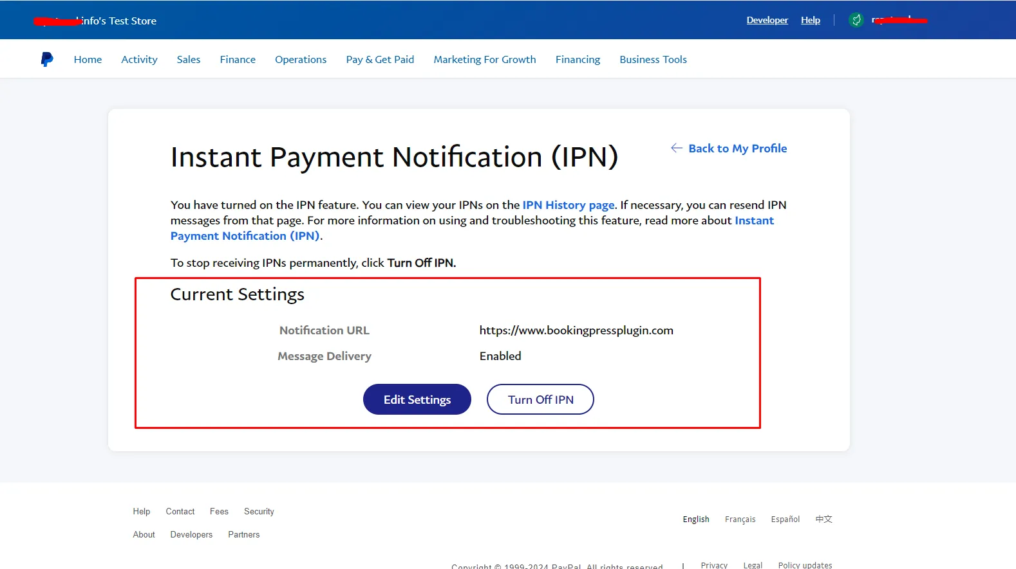Select Chinese 中文 language

(824, 519)
